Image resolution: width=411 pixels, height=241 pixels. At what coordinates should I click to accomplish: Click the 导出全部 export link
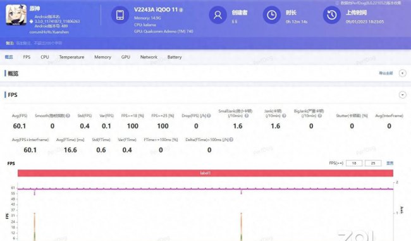[x=386, y=73]
